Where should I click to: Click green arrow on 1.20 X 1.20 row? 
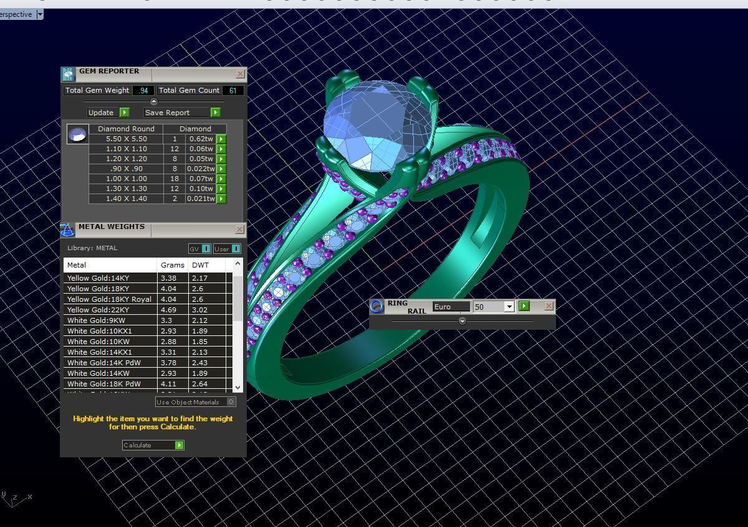point(221,159)
